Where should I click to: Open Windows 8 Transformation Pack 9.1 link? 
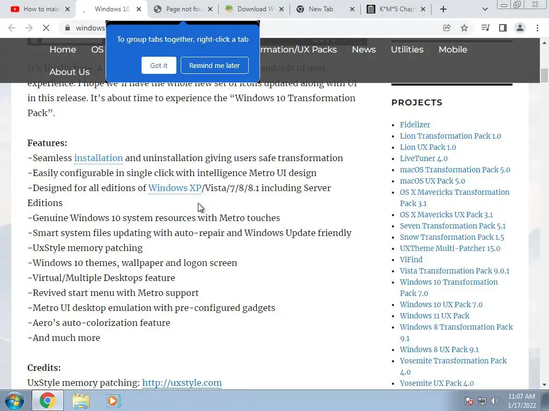[456, 332]
